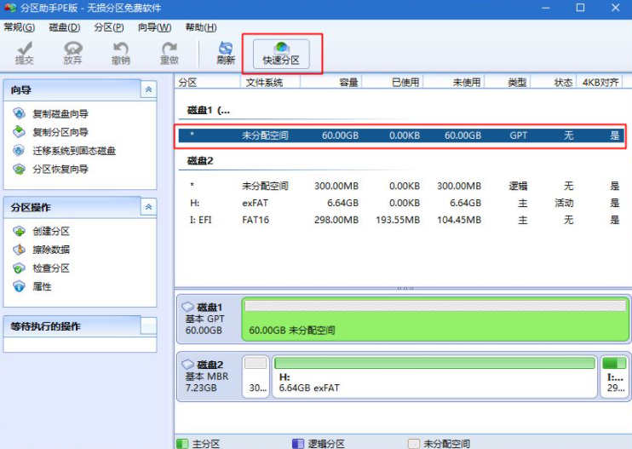The width and height of the screenshot is (632, 449).
Task: Collapse the 向导 panel
Action: (x=148, y=89)
